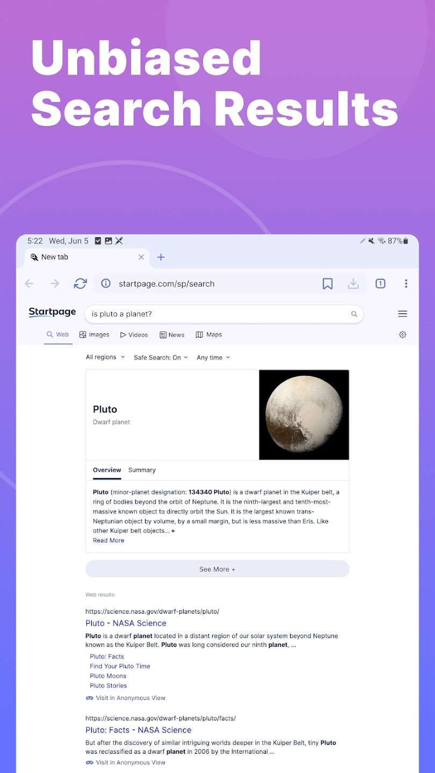Click the science.nasa.gov/dwarf-planets/pluto/facts/ URL text

pos(161,718)
